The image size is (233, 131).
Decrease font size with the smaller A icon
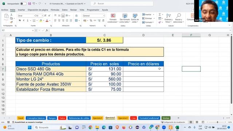click(x=50, y=16)
